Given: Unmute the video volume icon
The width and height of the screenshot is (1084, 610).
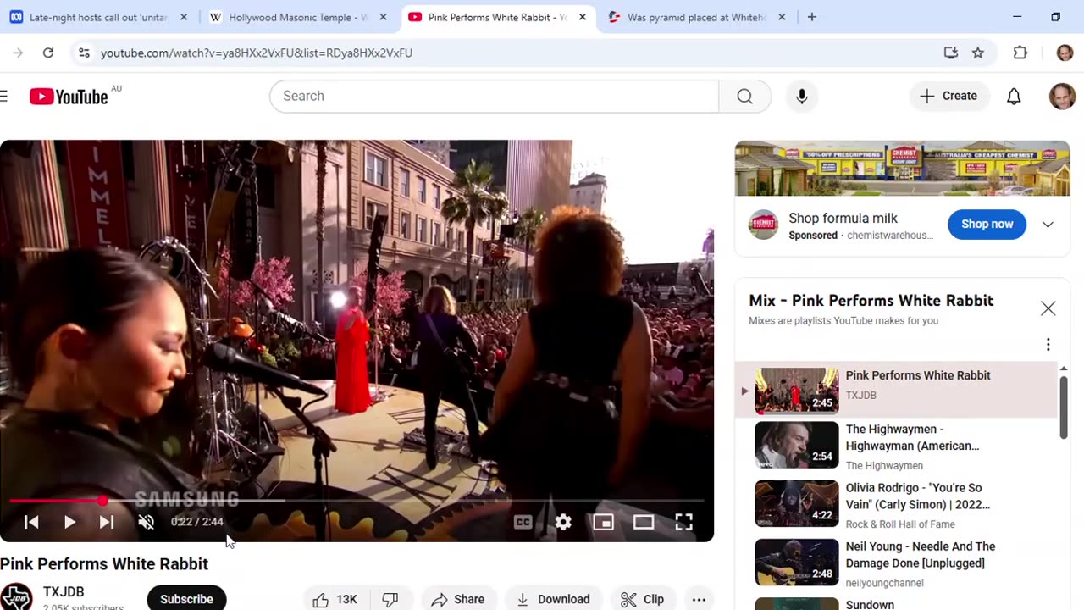Looking at the screenshot, I should click(146, 522).
